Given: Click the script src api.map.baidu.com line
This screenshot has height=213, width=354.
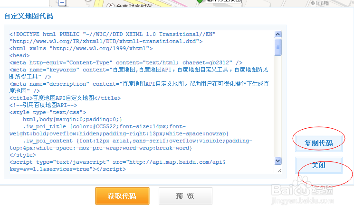Looking at the screenshot, I should 117,162.
